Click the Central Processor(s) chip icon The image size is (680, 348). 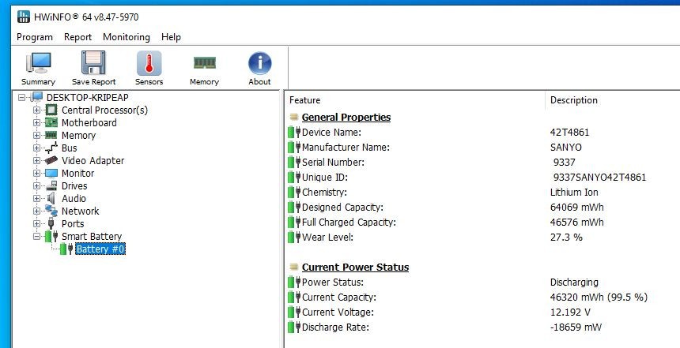[51, 110]
